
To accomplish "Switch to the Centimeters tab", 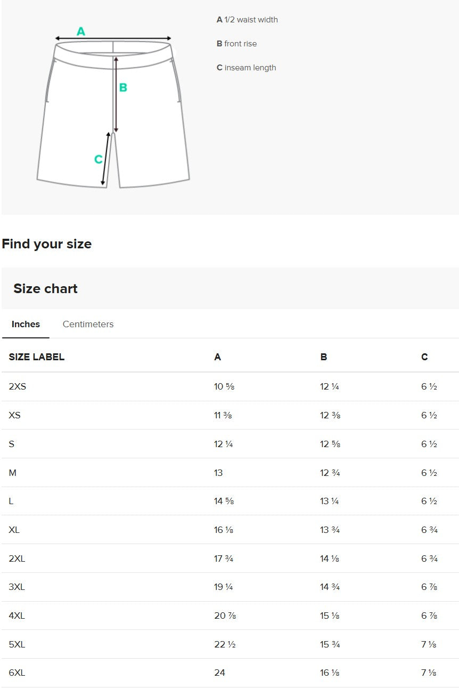I will point(88,324).
